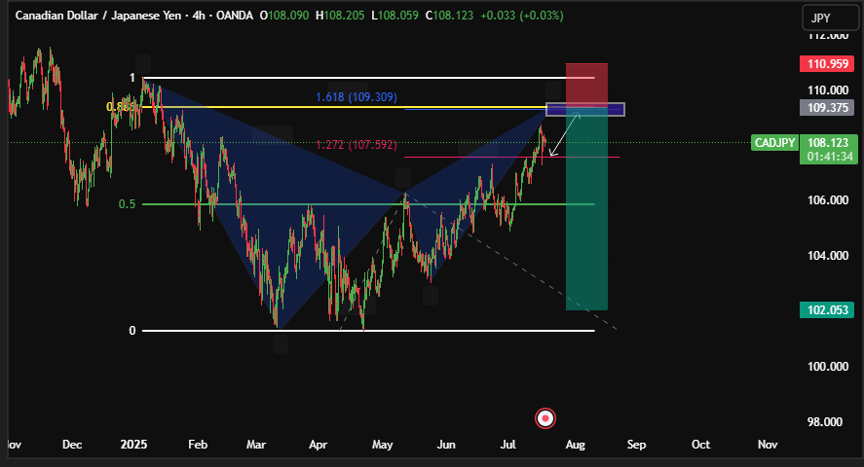Click the current price 108.123 label
Viewport: 864px width, 467px height.
(x=826, y=142)
